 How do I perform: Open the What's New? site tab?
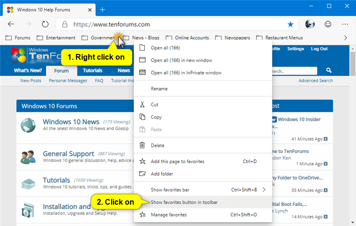[28, 71]
